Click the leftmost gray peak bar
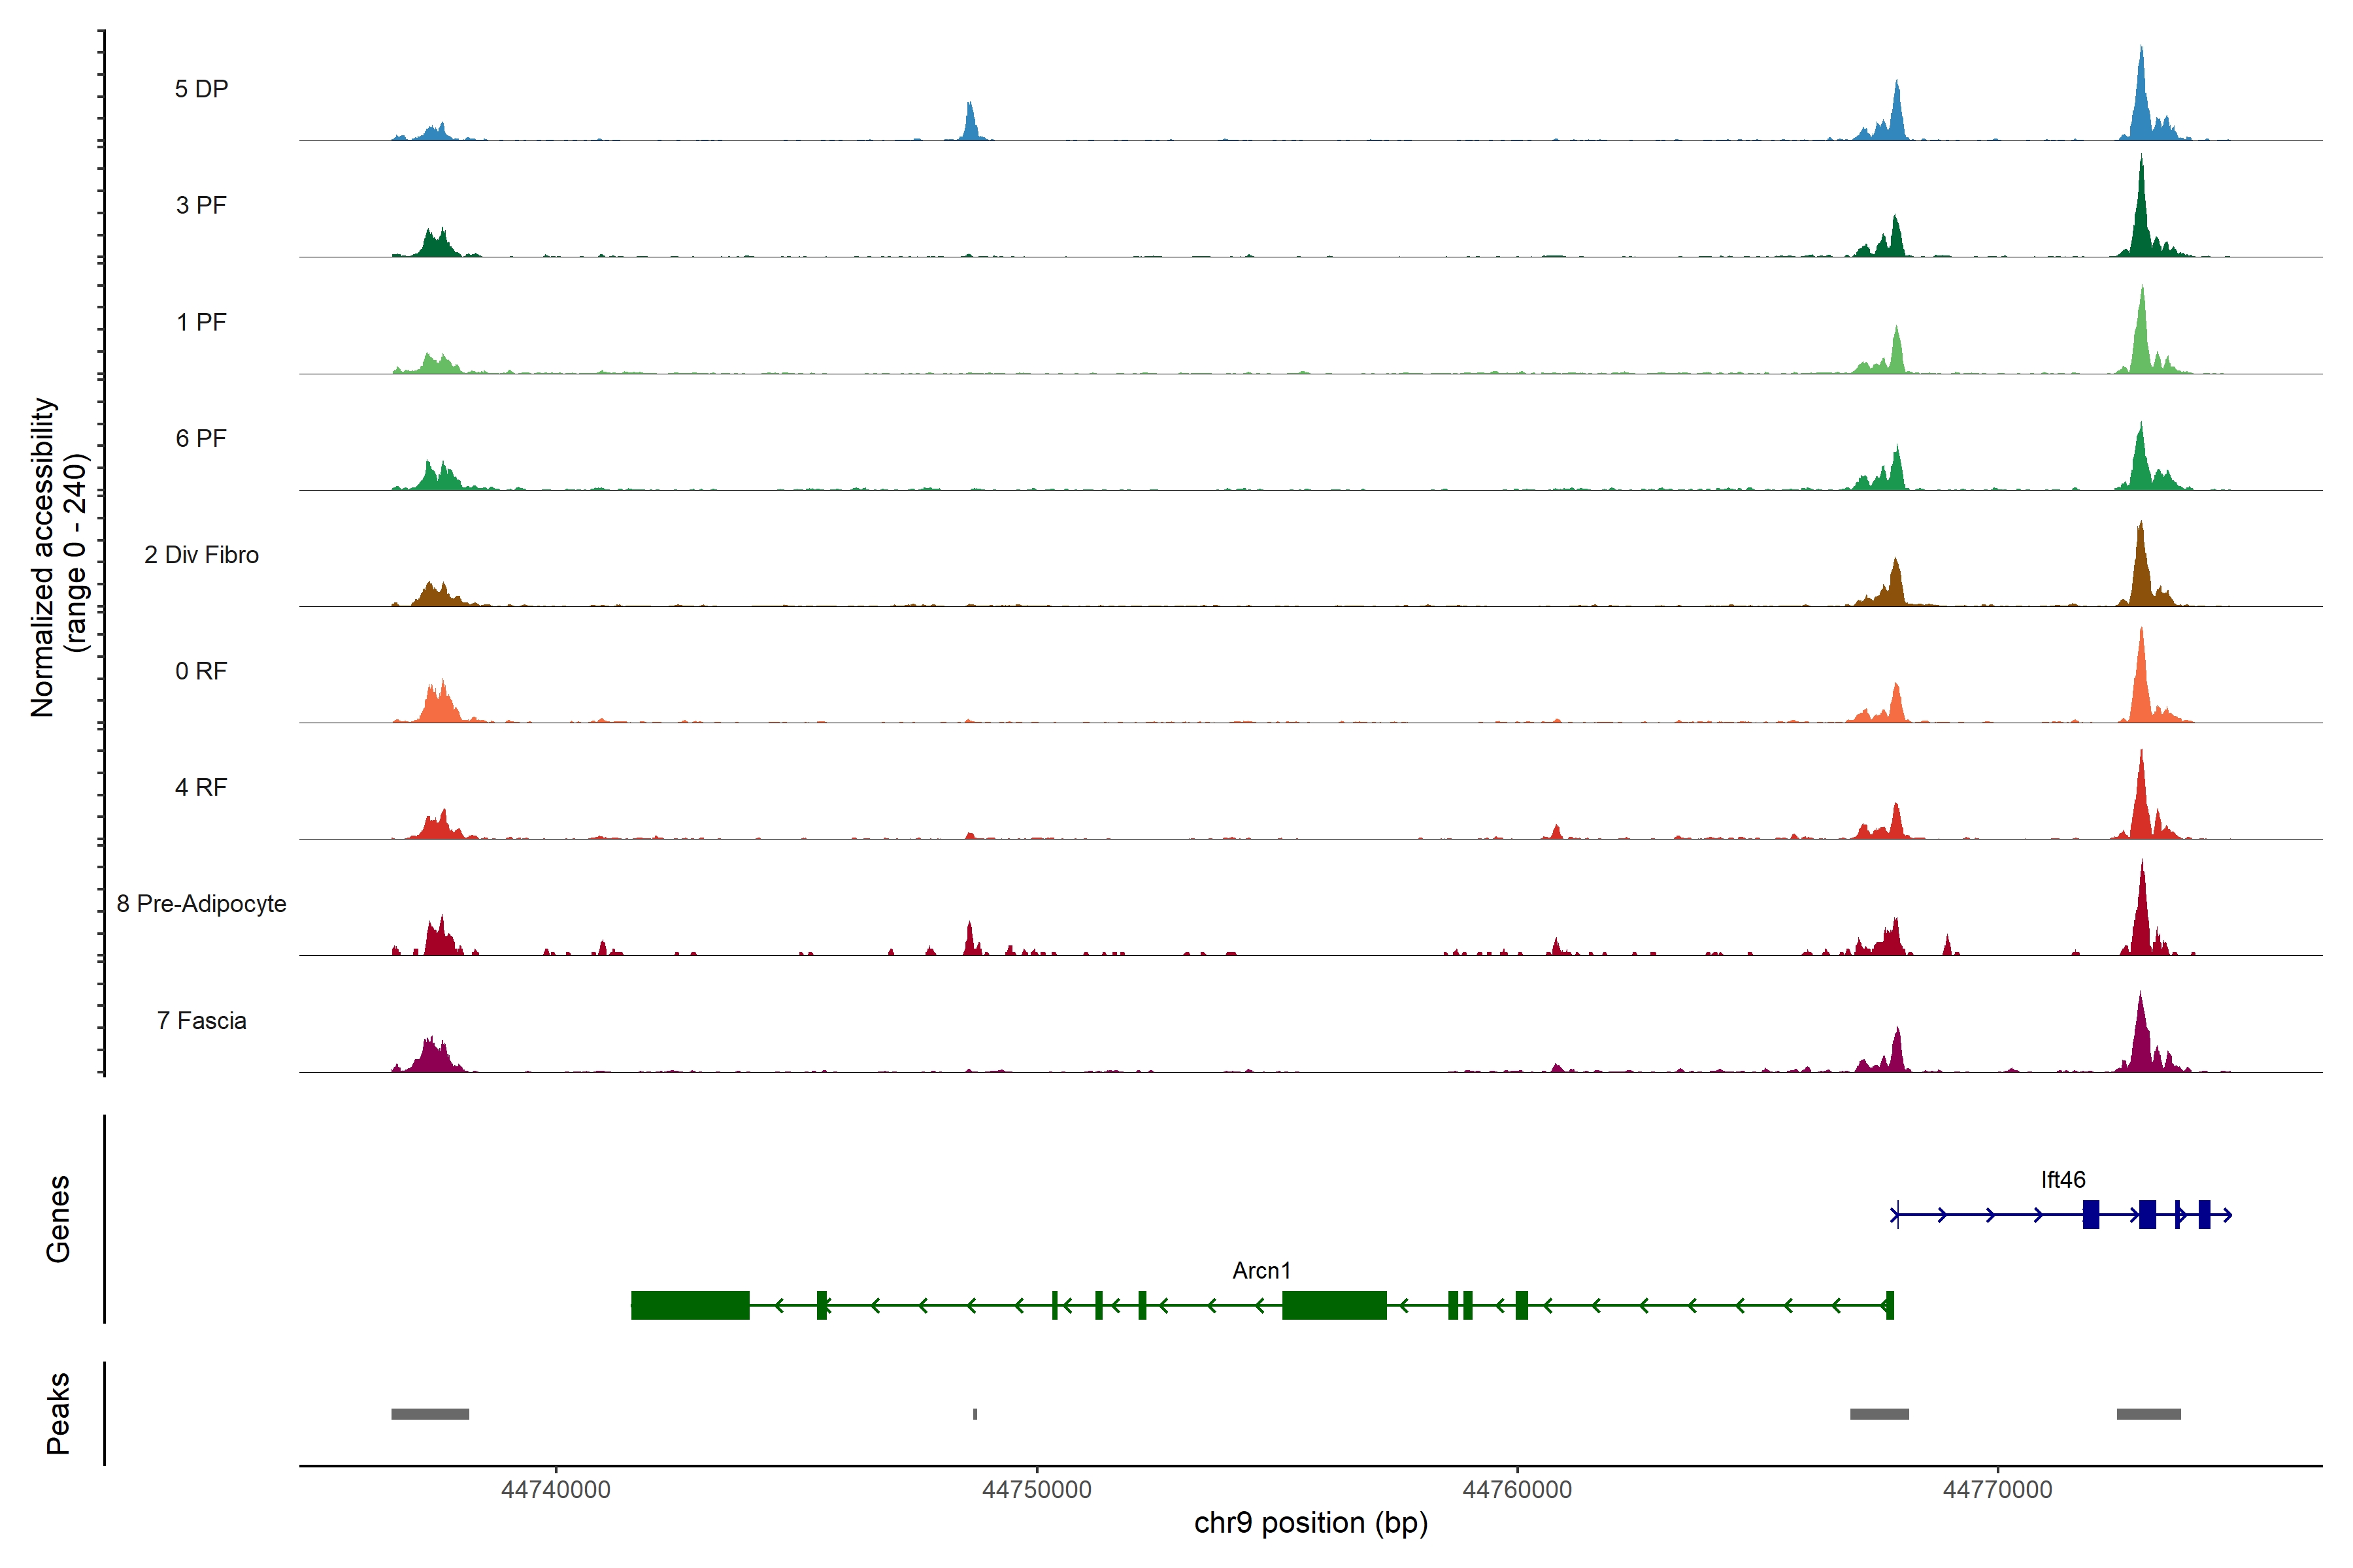The image size is (2353, 1568). pyautogui.click(x=430, y=1414)
